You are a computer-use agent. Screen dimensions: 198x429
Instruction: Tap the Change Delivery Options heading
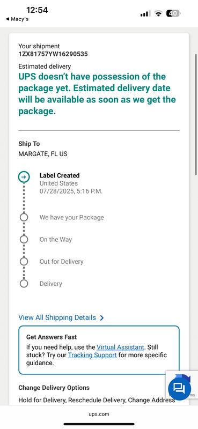[54, 388]
